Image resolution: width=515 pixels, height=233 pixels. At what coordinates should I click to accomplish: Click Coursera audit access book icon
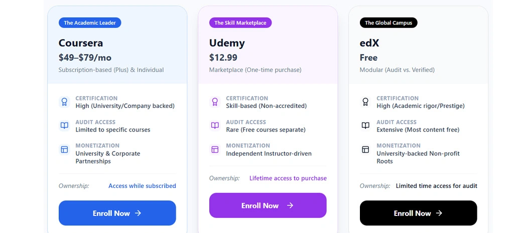point(64,125)
